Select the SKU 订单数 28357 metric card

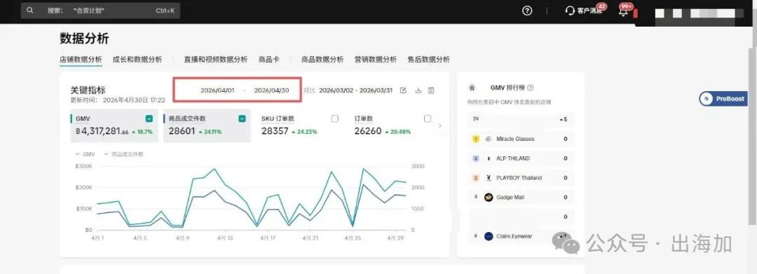(x=299, y=125)
